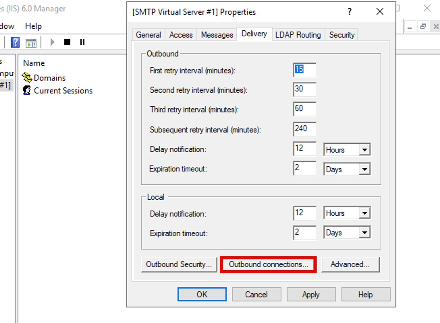
Task: Start the server with the play icon
Action: click(x=52, y=42)
